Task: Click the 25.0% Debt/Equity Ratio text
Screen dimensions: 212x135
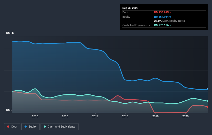Action: pyautogui.click(x=169, y=21)
